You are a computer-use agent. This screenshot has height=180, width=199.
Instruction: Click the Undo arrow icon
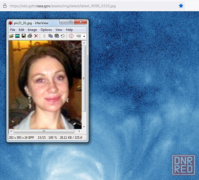point(63,36)
